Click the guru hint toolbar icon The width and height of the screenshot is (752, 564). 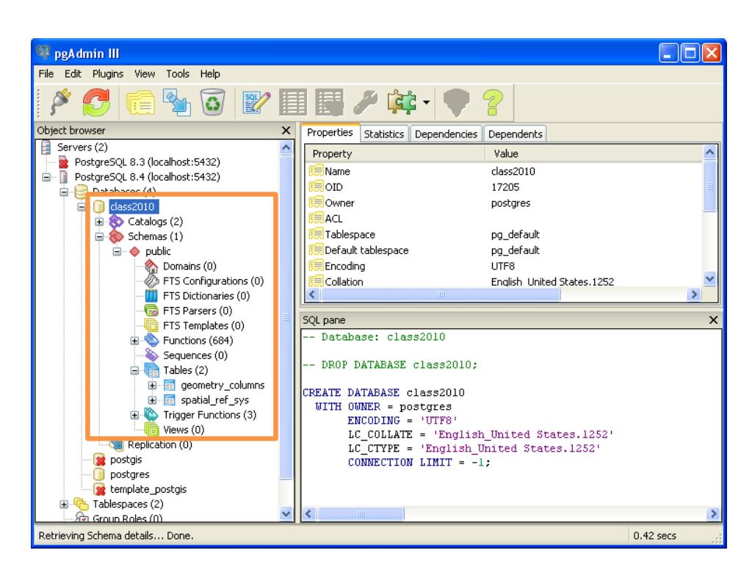[456, 102]
